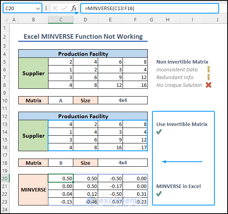Select cell F22 showing 0.31
The image size is (228, 214).
[x=135, y=194]
